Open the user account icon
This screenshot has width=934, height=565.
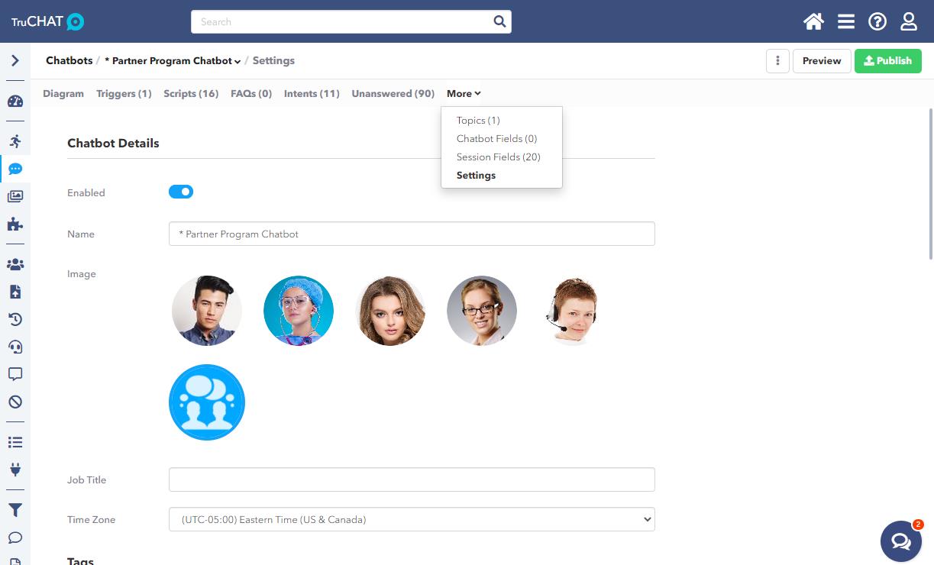(909, 21)
